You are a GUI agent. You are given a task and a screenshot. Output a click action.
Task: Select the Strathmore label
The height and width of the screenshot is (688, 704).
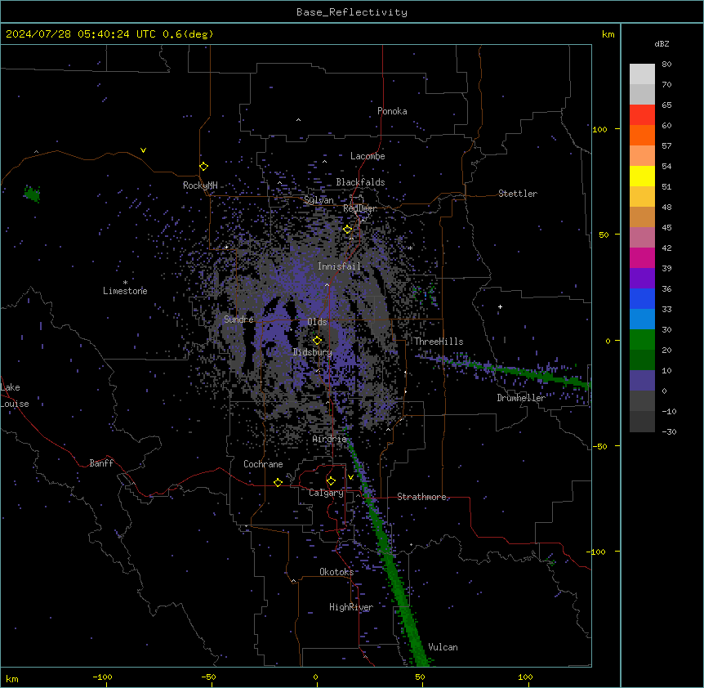coord(421,497)
